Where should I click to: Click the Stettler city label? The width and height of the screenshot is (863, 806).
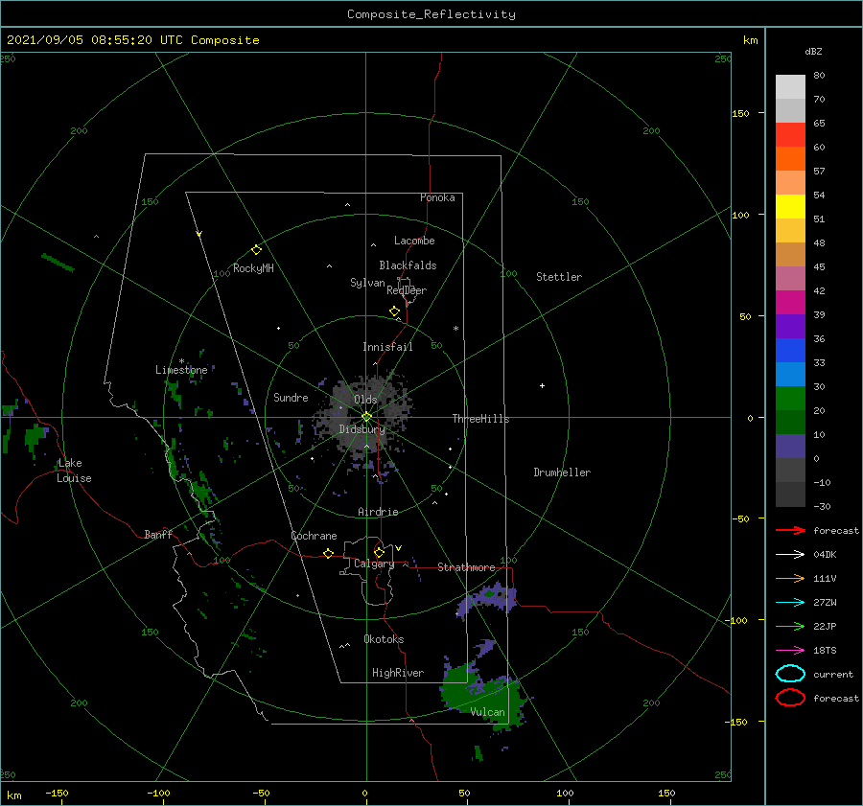(x=559, y=277)
